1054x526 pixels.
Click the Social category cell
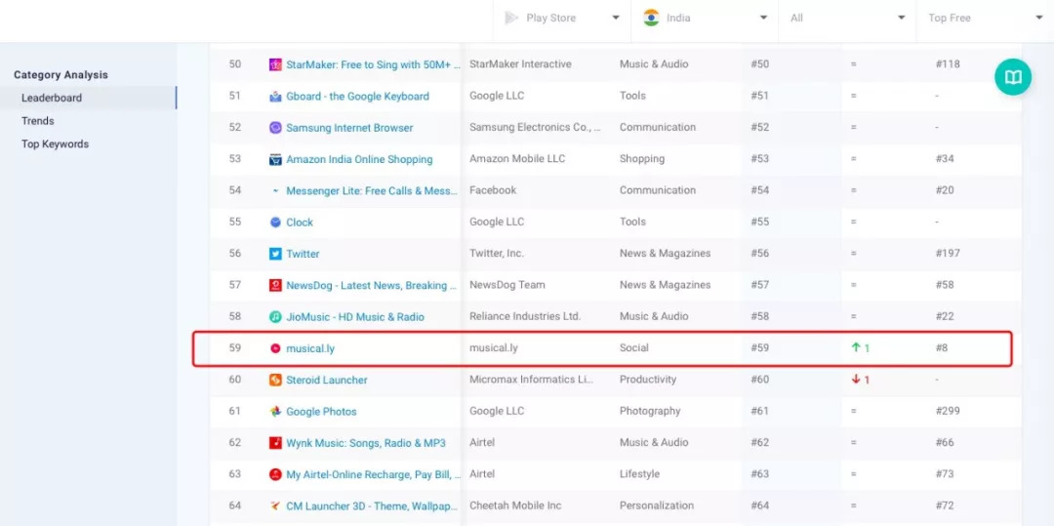(x=634, y=347)
